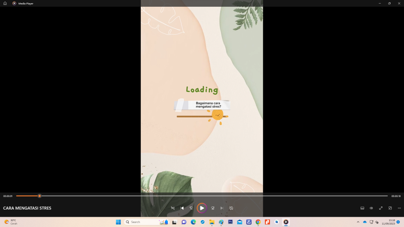Open the more options ellipsis menu
This screenshot has width=404, height=227.
tap(399, 208)
